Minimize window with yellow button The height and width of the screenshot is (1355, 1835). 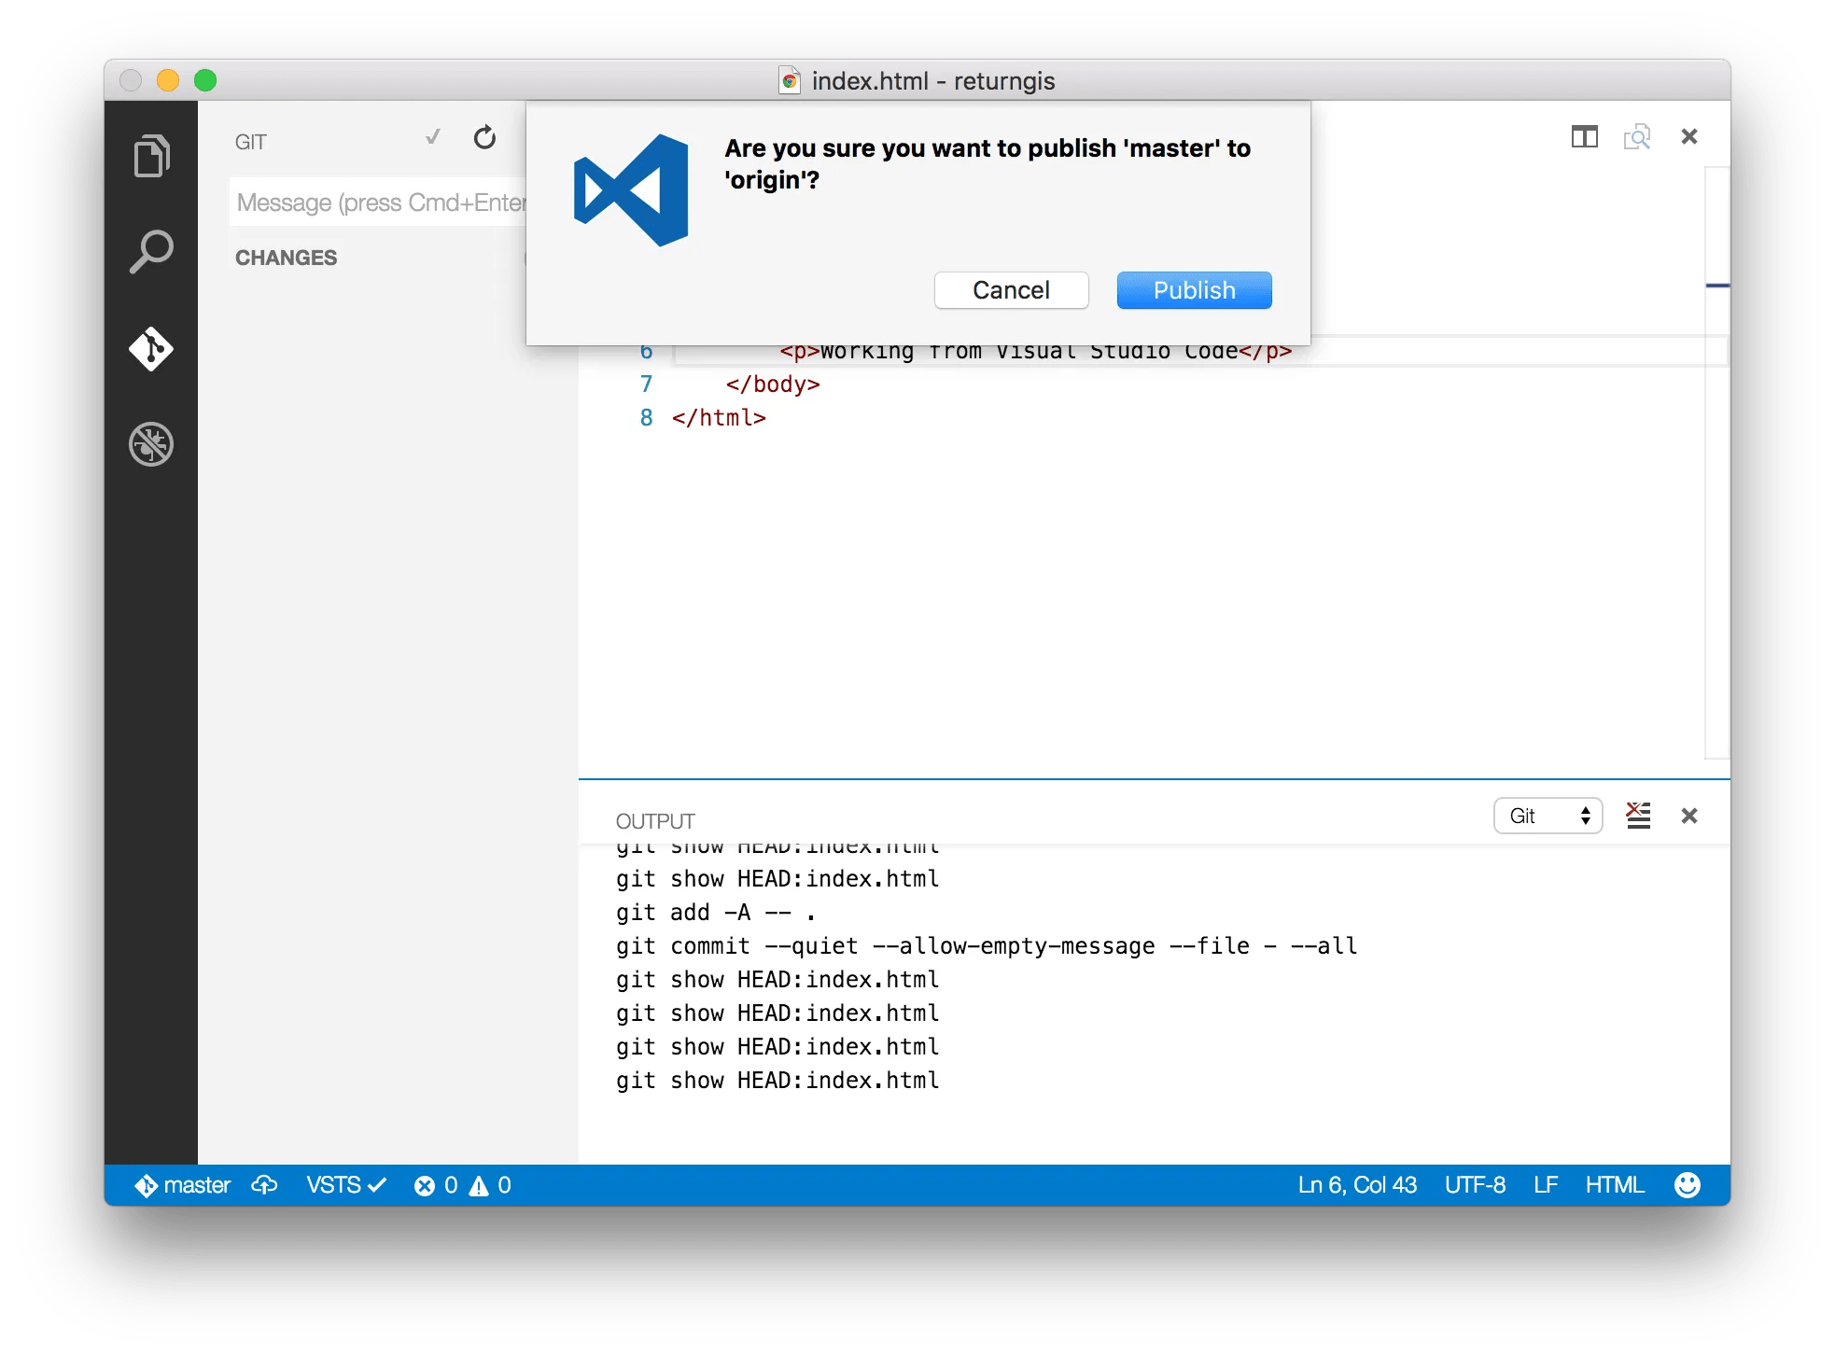[168, 80]
